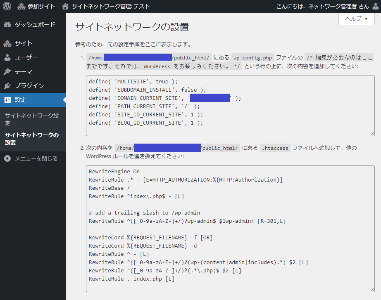The image size is (381, 300).
Task: Click the HTTP_AUTHORIZATION RewriteRule line
Action: [186, 180]
